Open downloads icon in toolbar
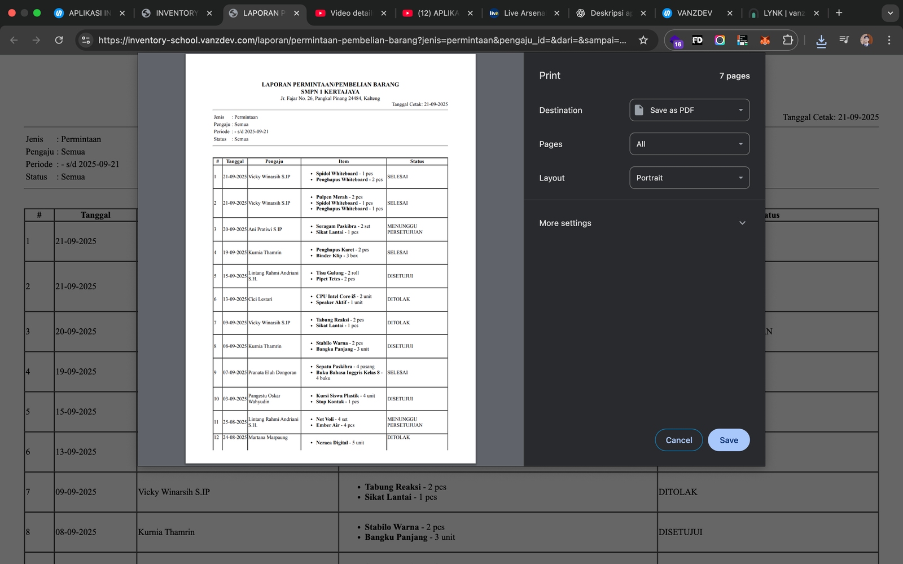Screen dimensions: 903x564 point(821,40)
